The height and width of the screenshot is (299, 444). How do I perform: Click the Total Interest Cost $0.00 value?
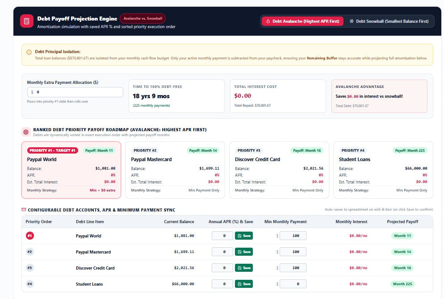click(243, 96)
